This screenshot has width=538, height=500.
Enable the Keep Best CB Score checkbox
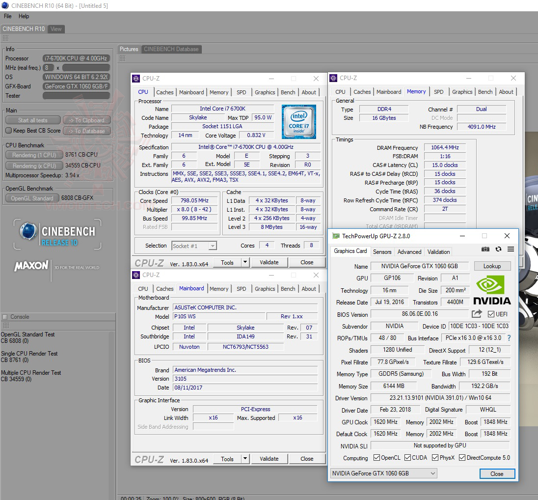(8, 131)
